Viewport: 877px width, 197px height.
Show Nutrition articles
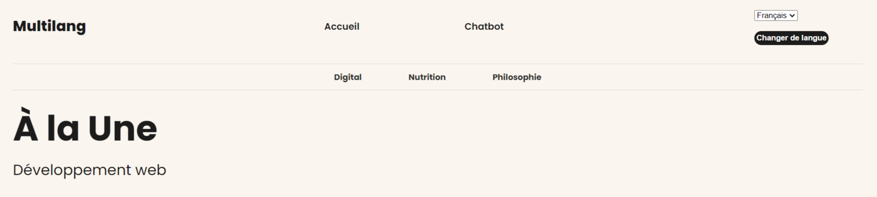[x=427, y=77]
